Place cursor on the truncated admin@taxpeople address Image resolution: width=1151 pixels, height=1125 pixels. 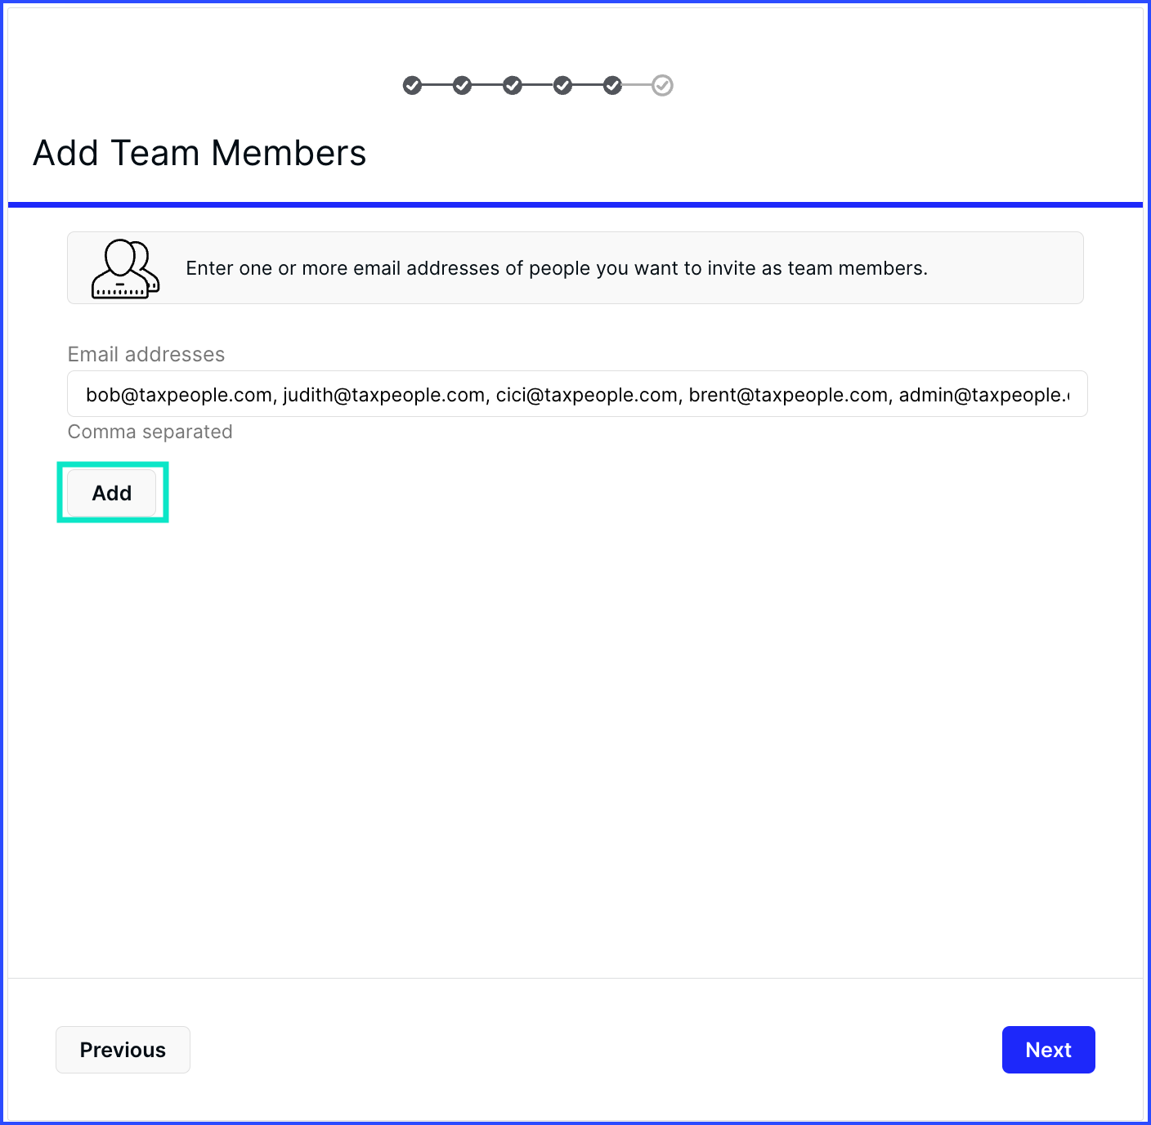(x=984, y=395)
